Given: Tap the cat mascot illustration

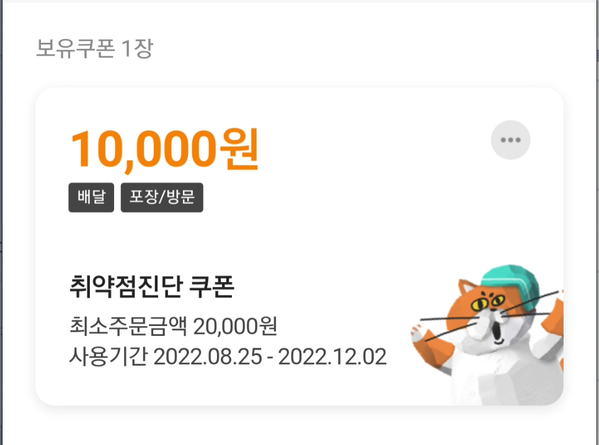Looking at the screenshot, I should click(487, 334).
